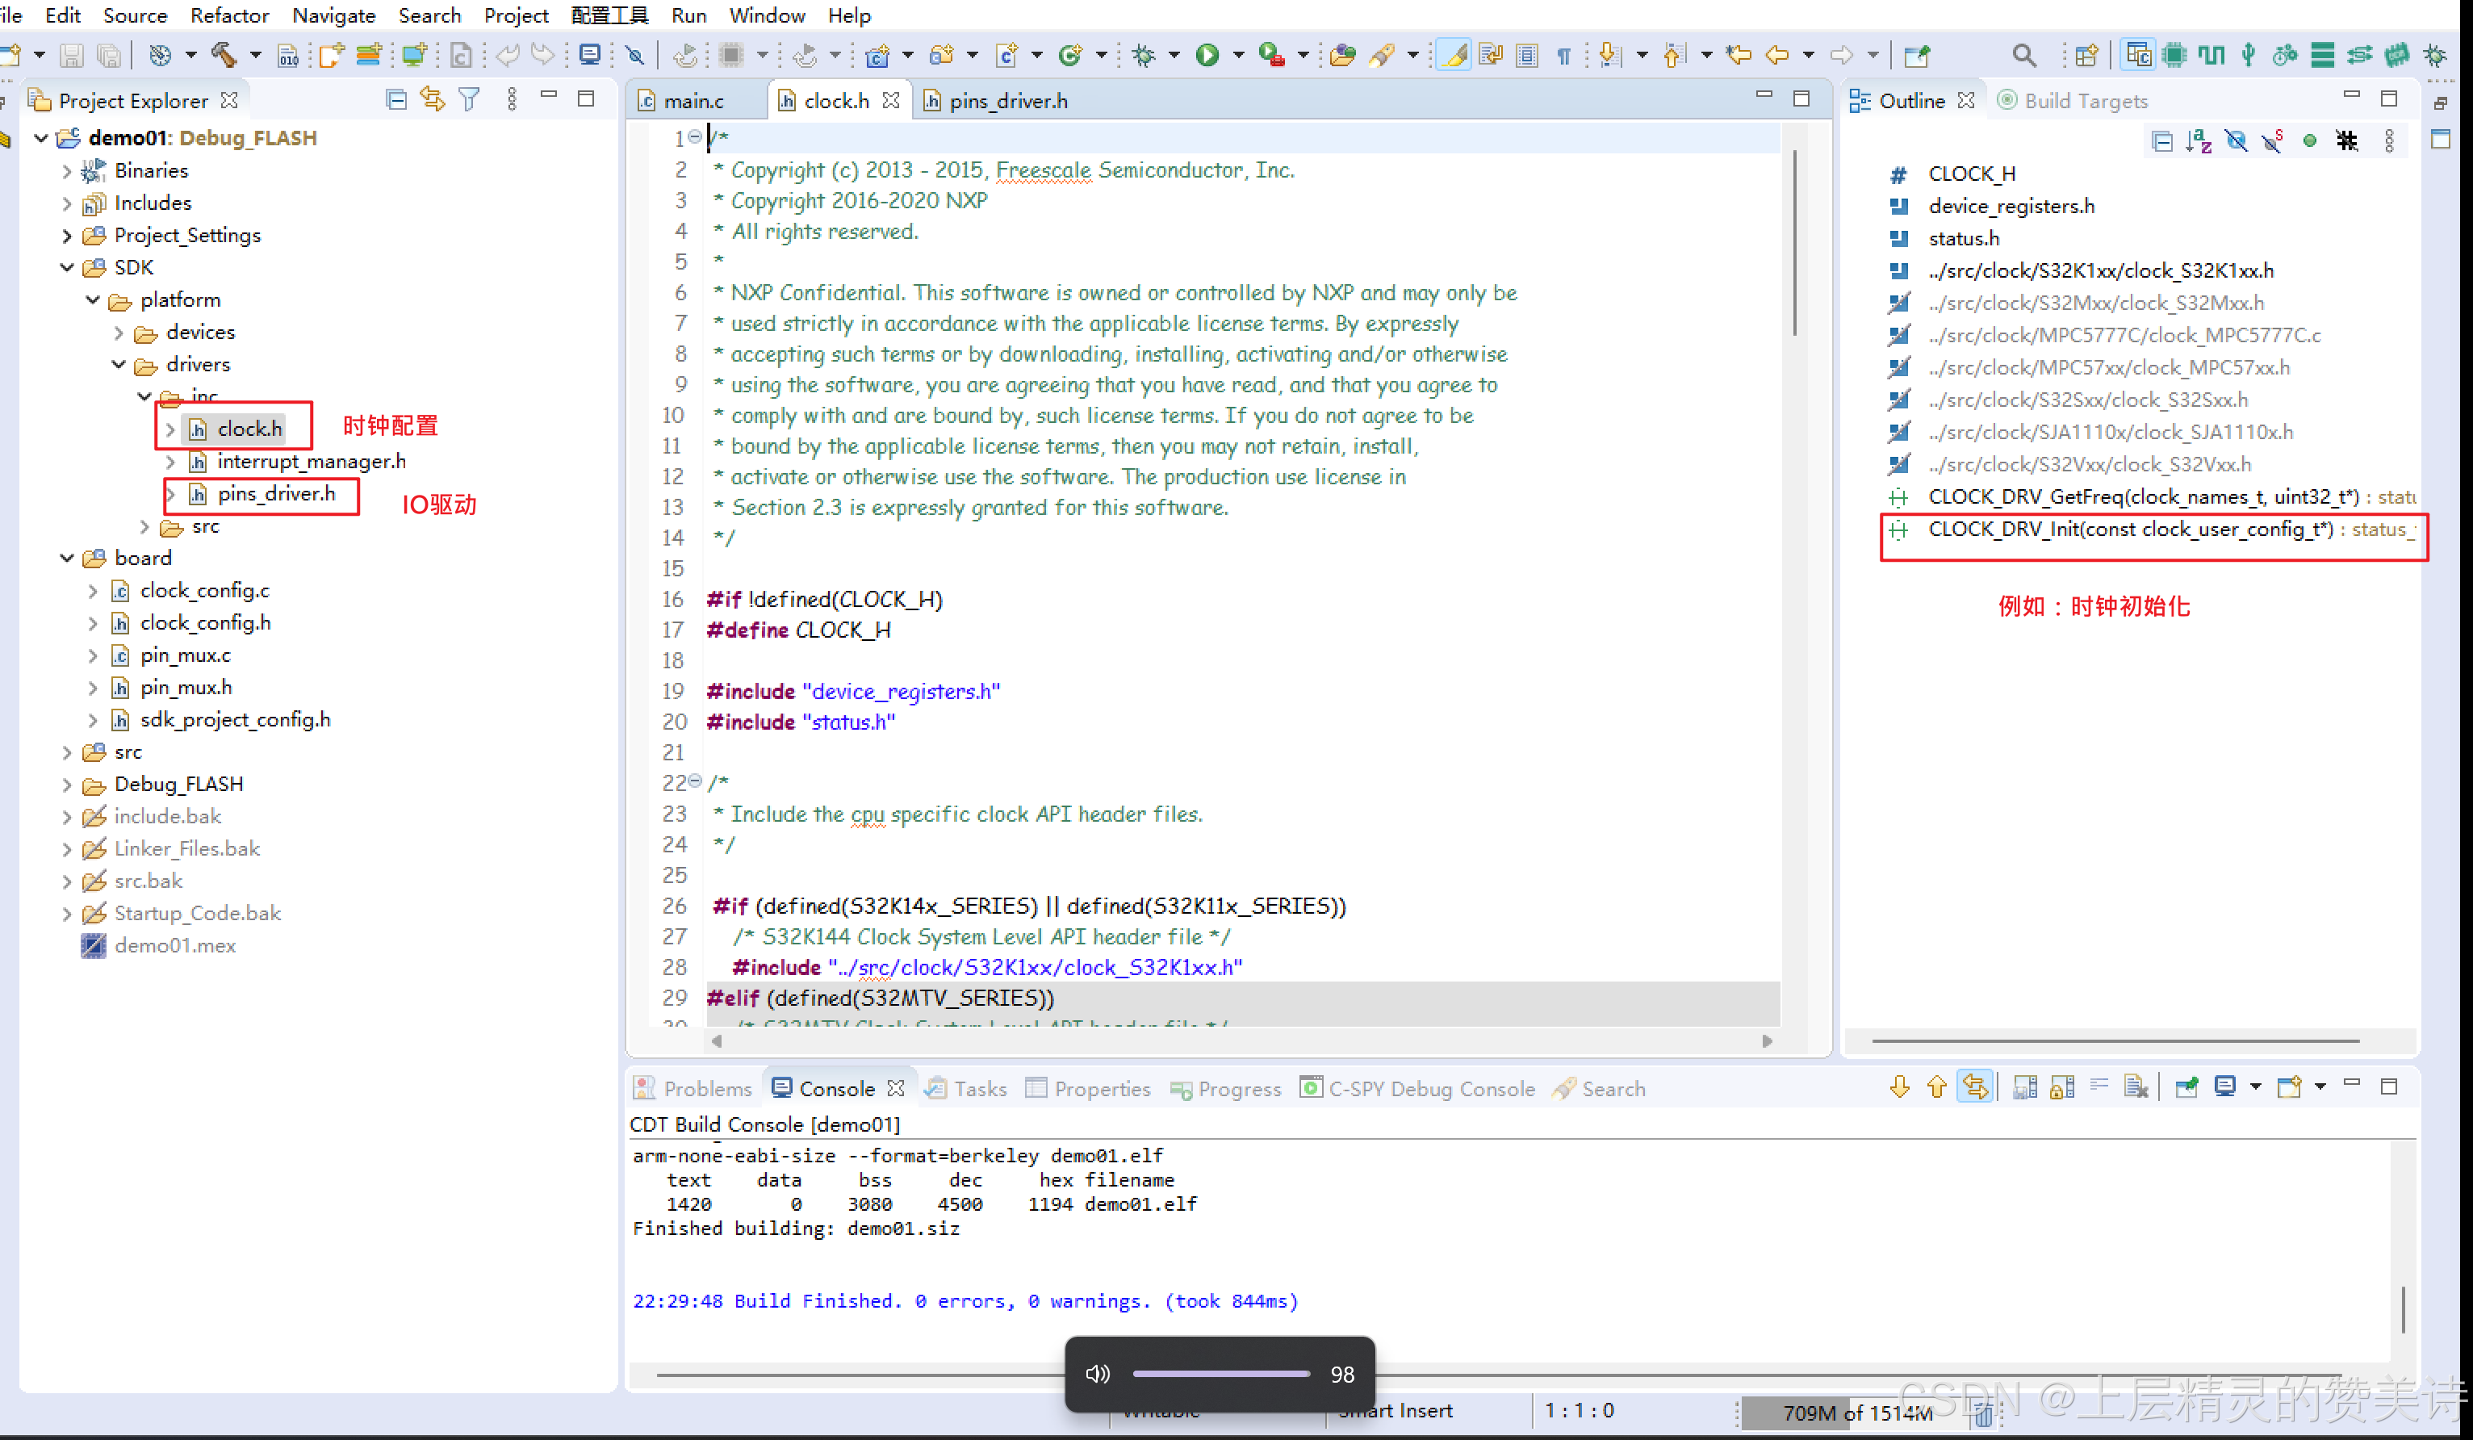Click the Clear Console icon

[2136, 1086]
